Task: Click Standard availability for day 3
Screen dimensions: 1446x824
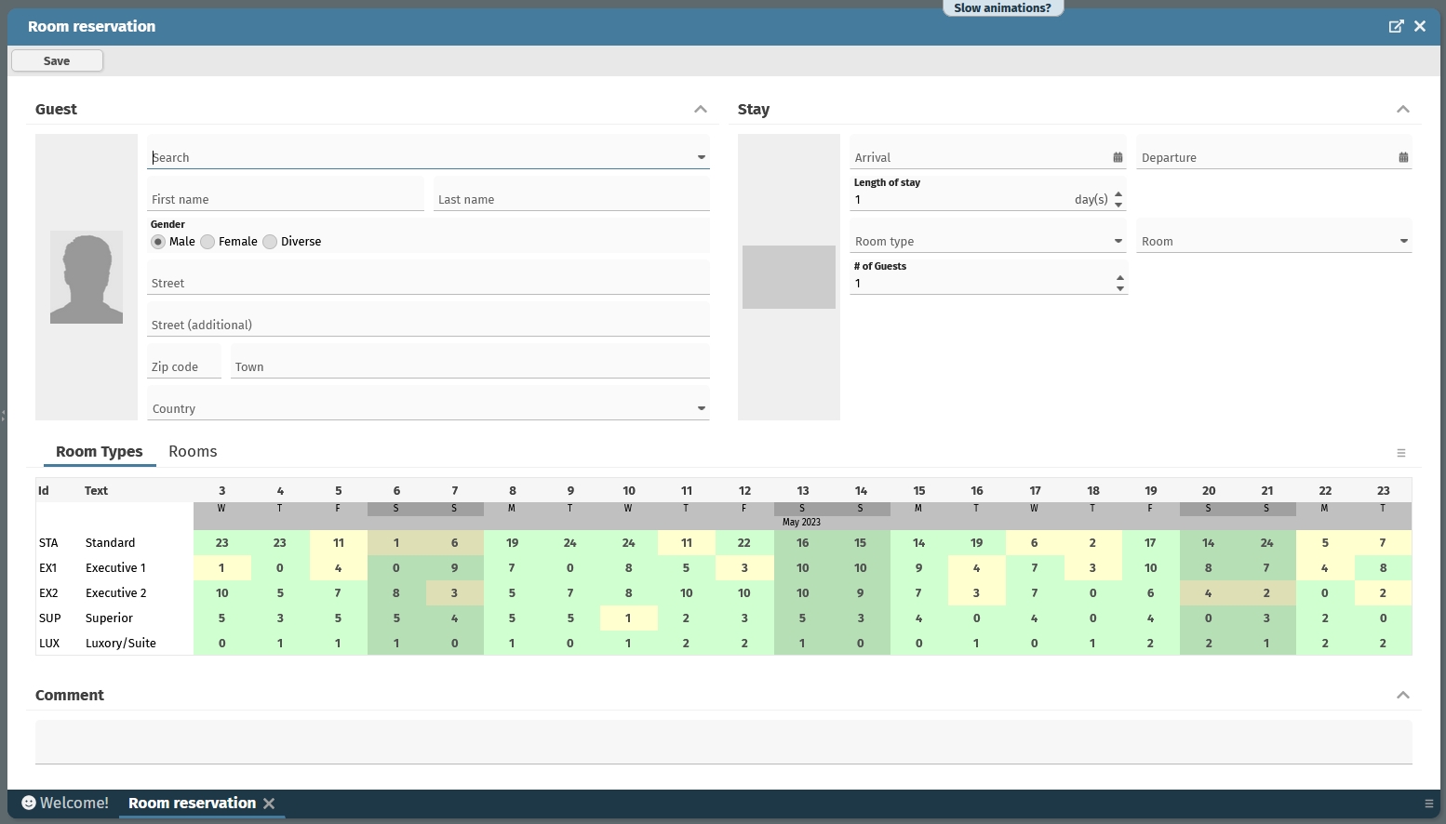Action: [x=222, y=542]
